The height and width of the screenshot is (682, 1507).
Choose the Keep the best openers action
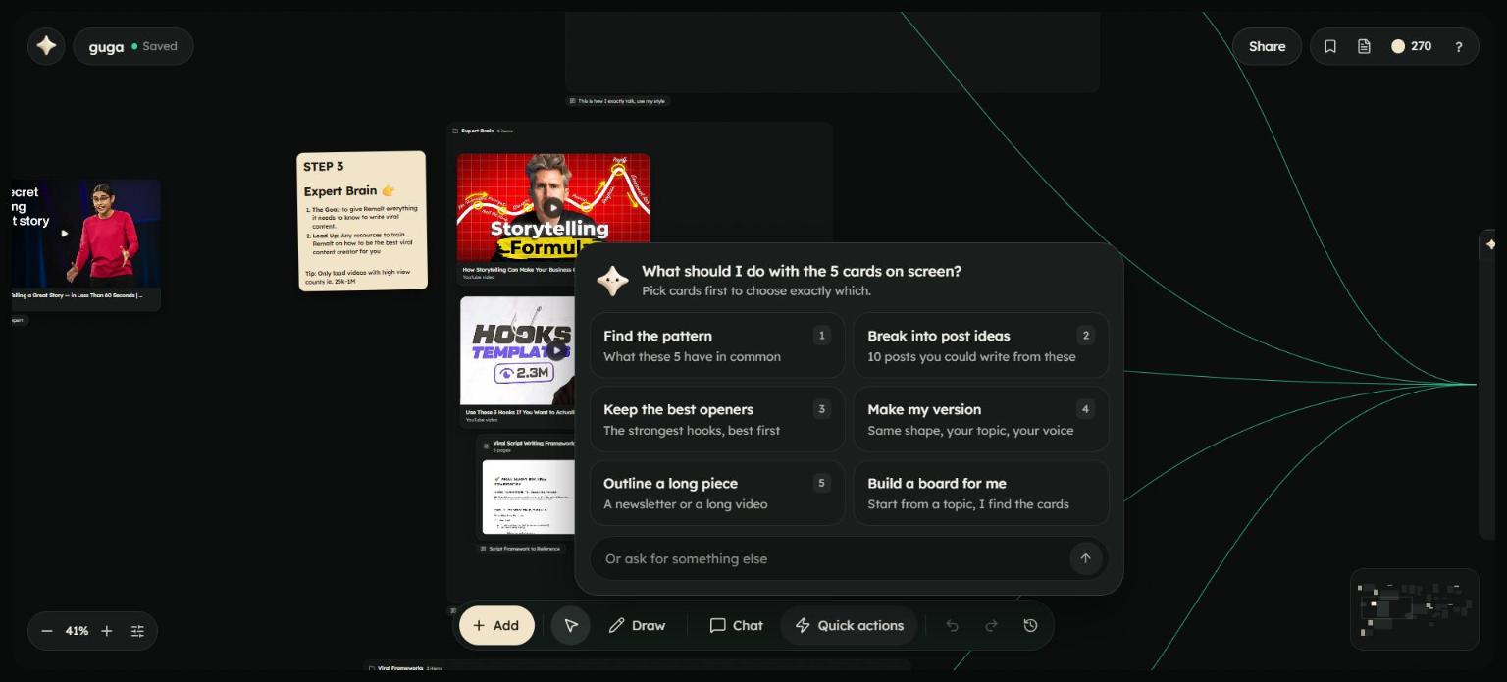[717, 419]
